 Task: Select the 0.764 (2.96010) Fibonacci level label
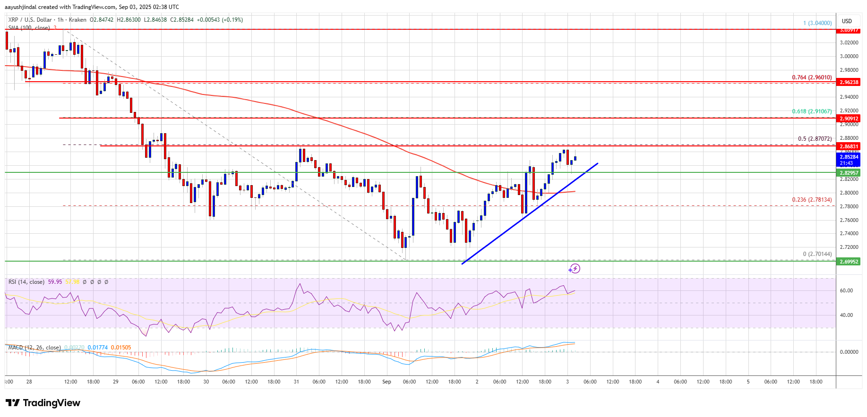812,77
